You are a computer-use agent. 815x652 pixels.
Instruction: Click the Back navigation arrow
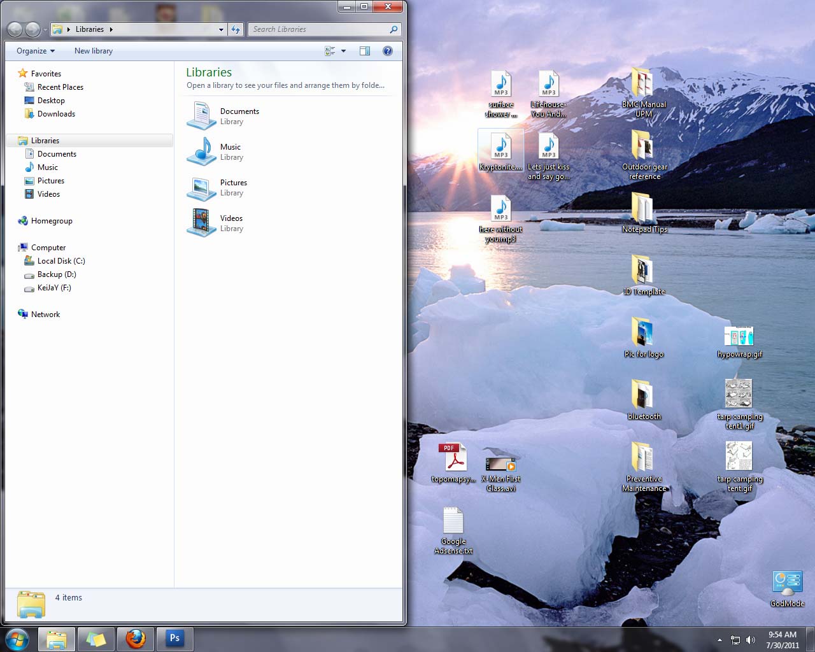point(15,29)
